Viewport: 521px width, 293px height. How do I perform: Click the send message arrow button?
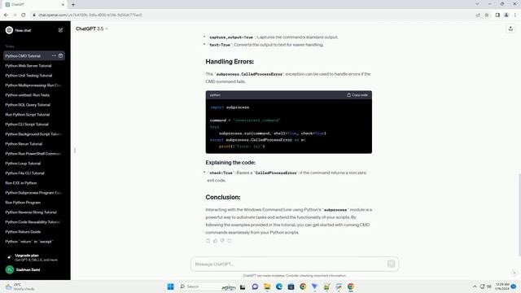[x=391, y=264]
